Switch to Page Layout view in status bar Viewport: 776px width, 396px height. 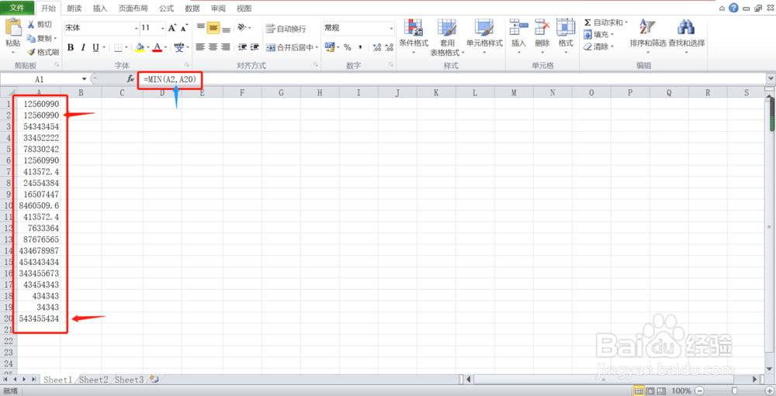(x=650, y=391)
